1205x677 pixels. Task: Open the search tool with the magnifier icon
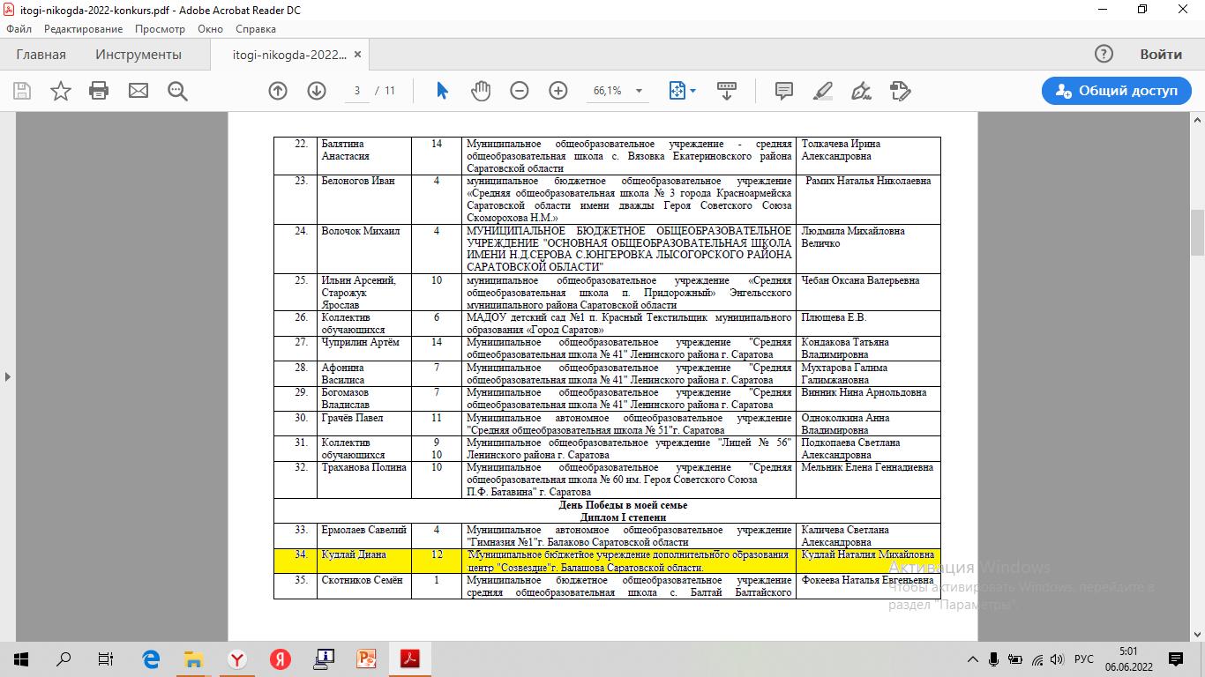[x=177, y=91]
